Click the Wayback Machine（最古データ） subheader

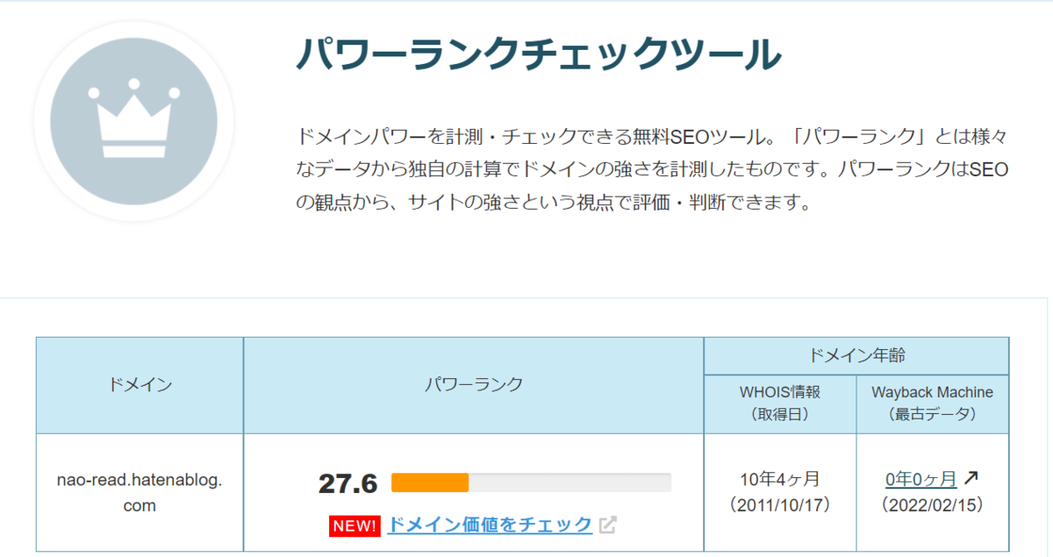click(x=933, y=403)
